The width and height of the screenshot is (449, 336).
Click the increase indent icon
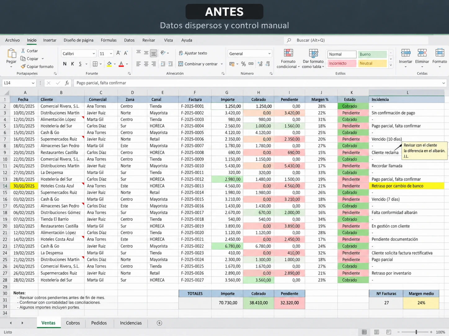click(x=171, y=64)
